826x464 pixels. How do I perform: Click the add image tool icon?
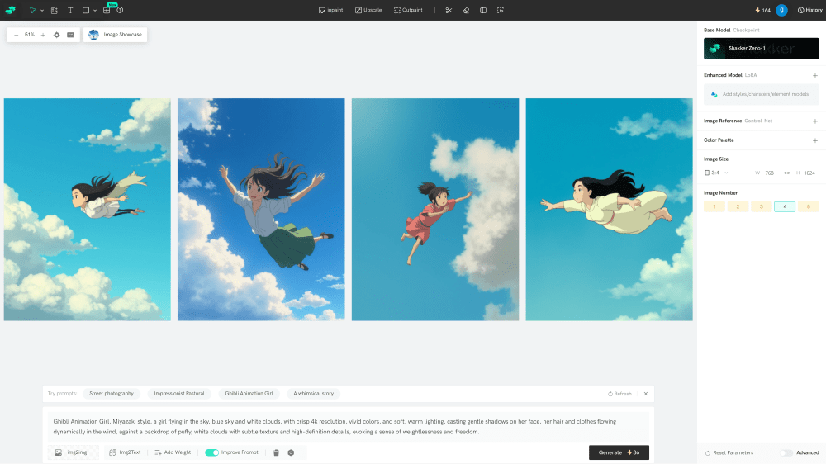click(55, 10)
